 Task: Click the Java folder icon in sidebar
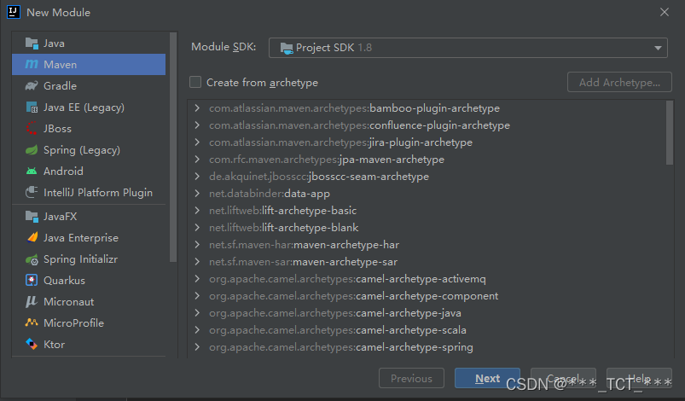click(x=32, y=44)
